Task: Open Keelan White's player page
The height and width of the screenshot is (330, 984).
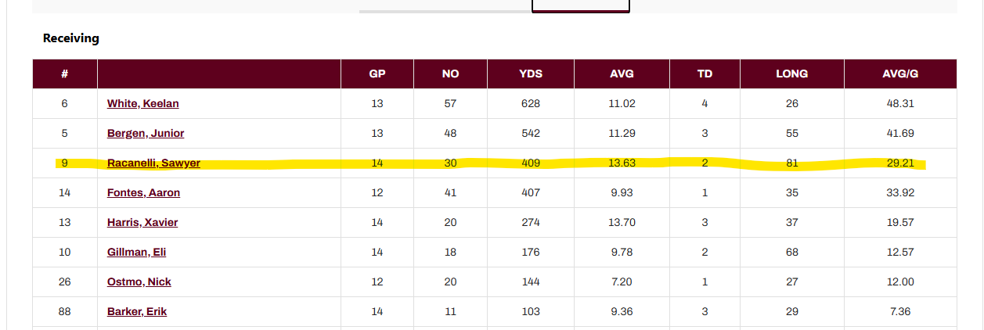Action: (143, 103)
